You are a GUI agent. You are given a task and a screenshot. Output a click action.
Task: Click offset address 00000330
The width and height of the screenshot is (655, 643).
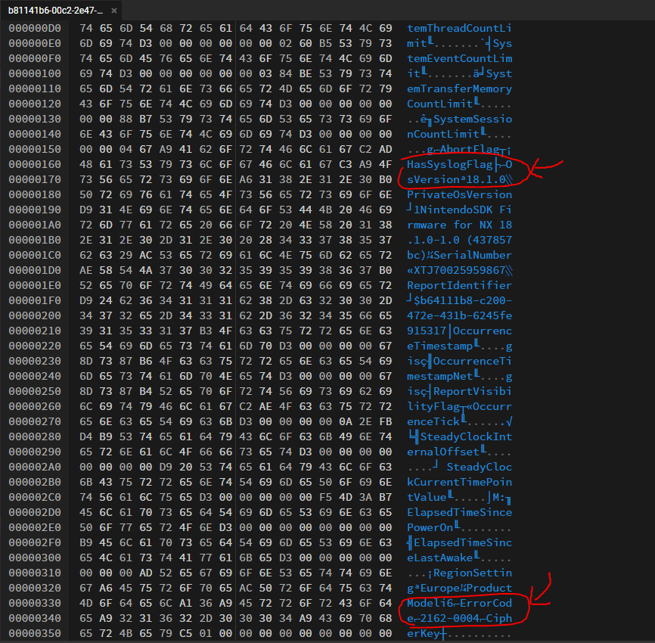point(35,603)
